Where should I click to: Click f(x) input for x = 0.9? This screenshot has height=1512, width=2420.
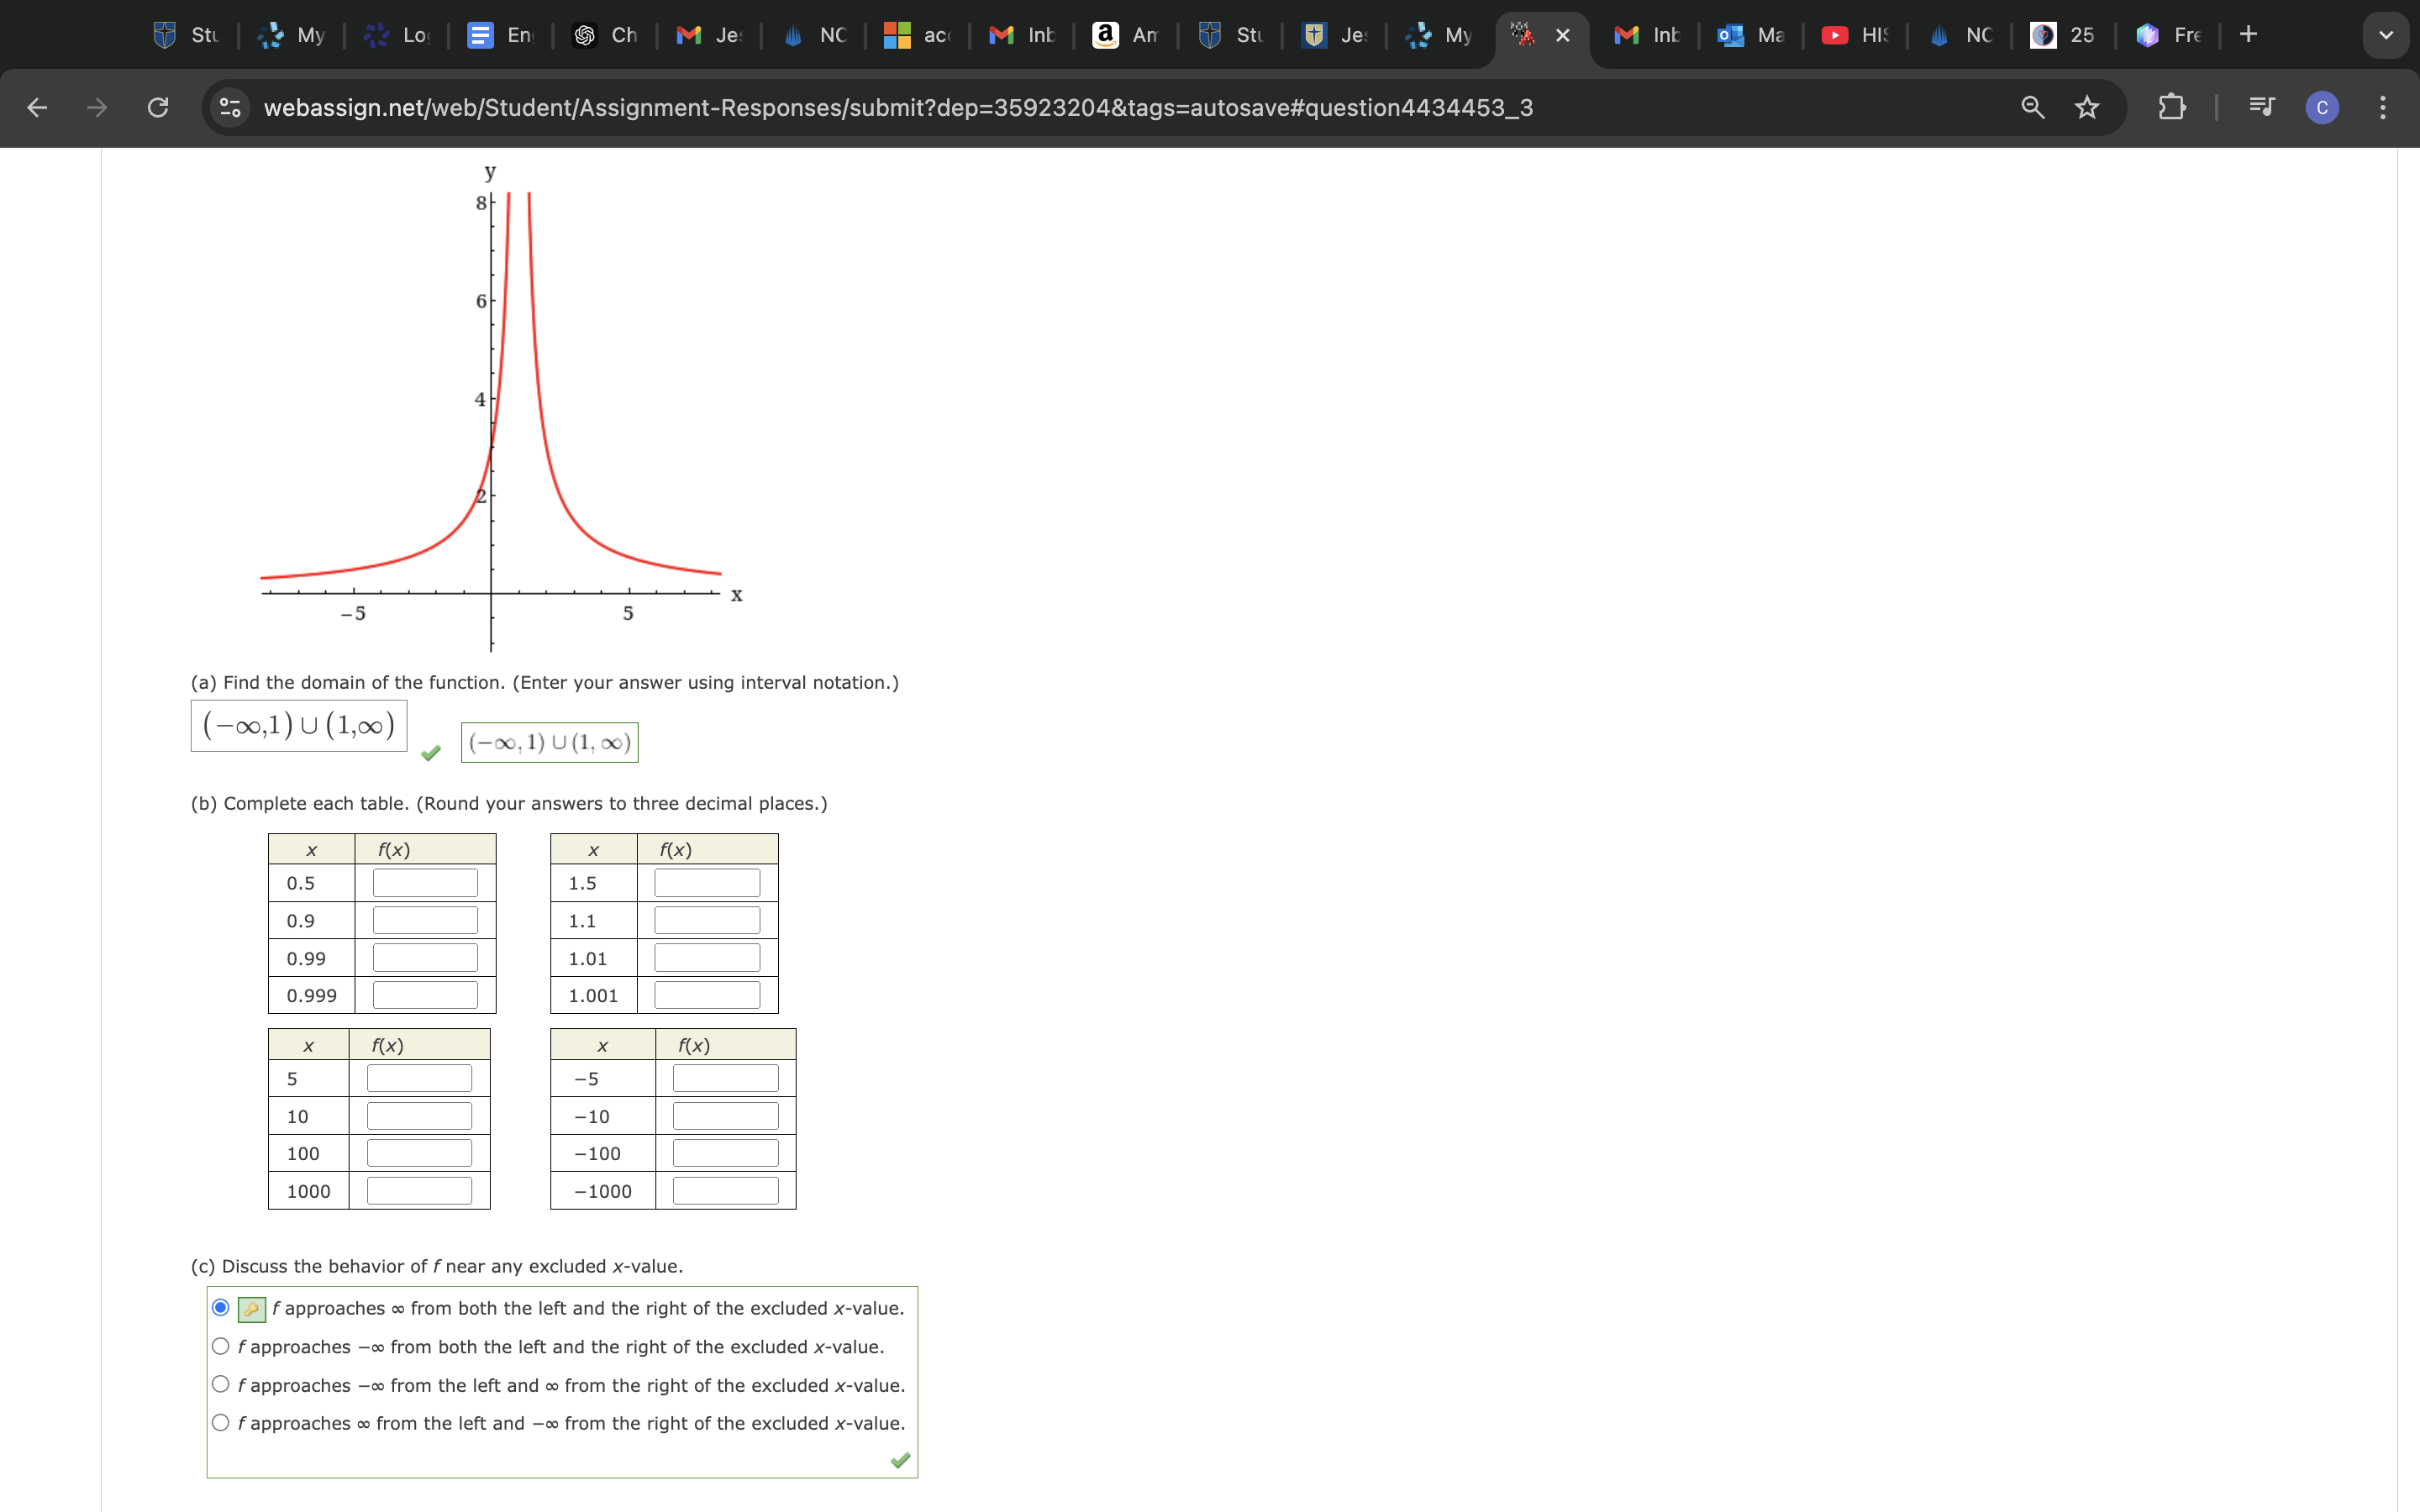[425, 920]
